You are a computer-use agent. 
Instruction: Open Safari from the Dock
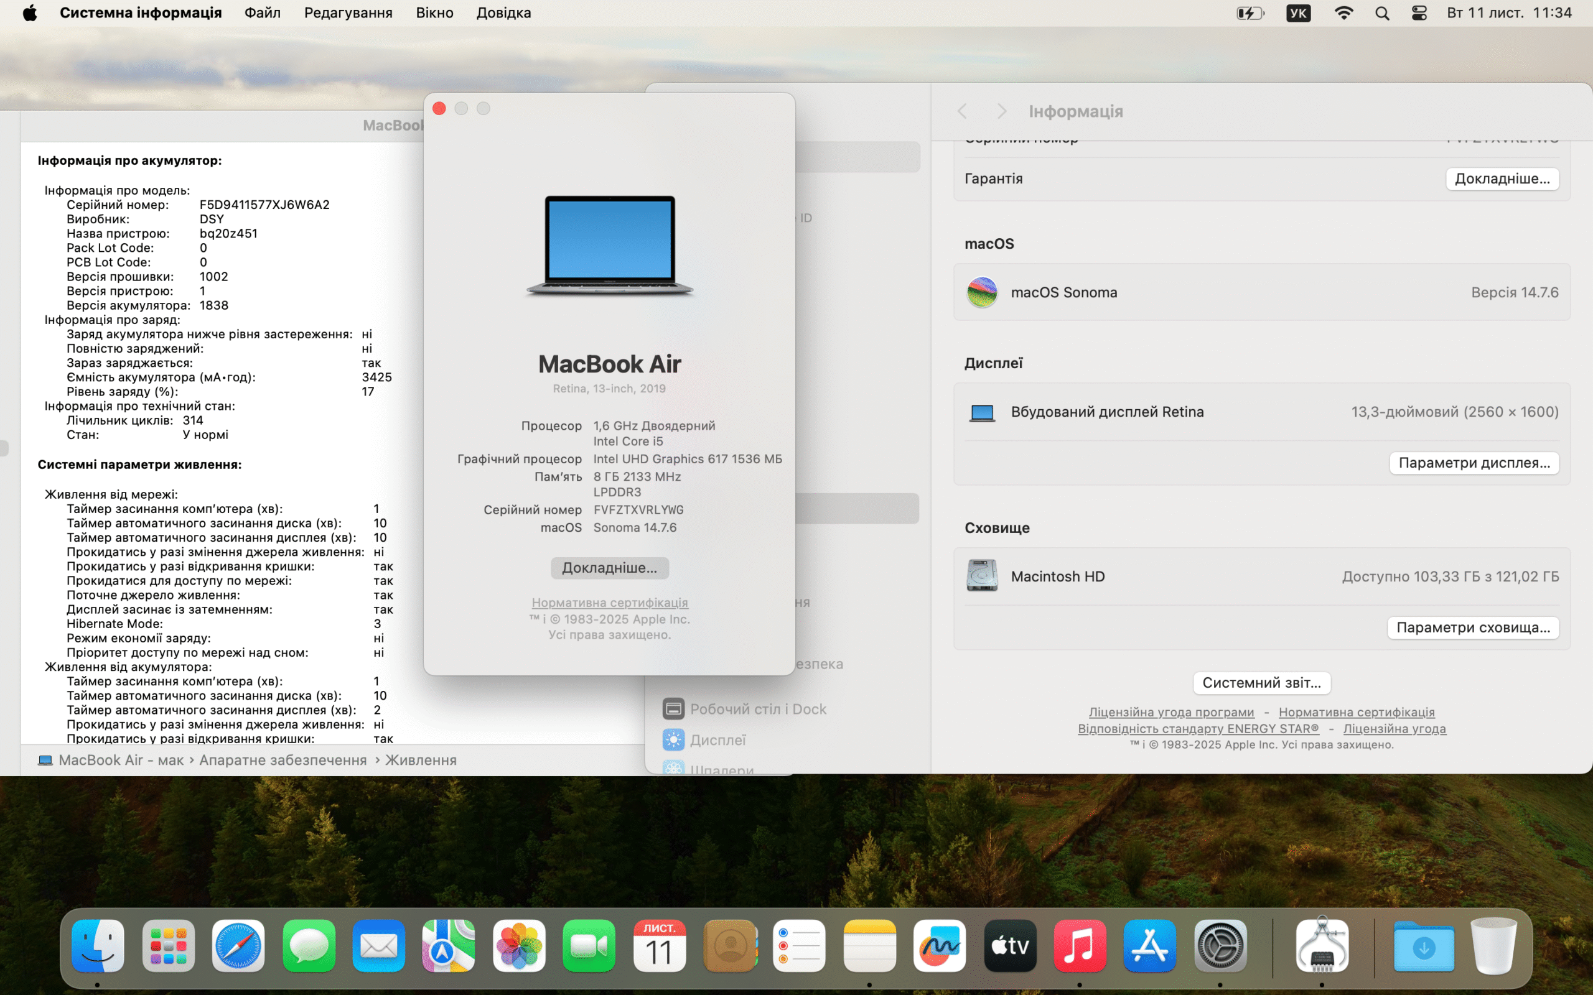[238, 946]
